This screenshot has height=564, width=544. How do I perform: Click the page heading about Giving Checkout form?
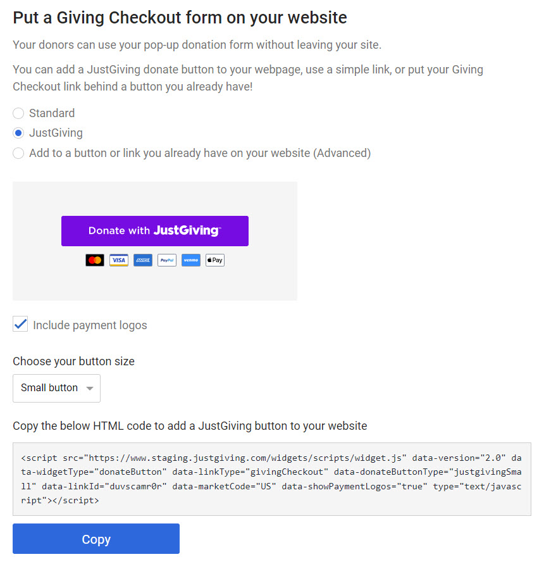coord(180,18)
